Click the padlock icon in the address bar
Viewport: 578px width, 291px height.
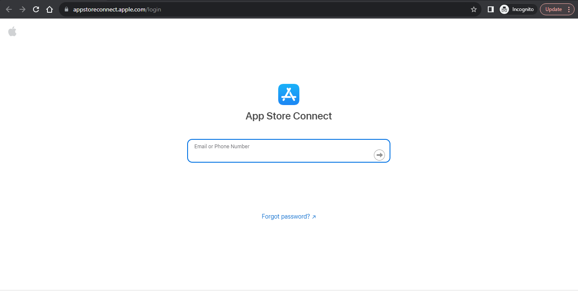[x=66, y=9]
